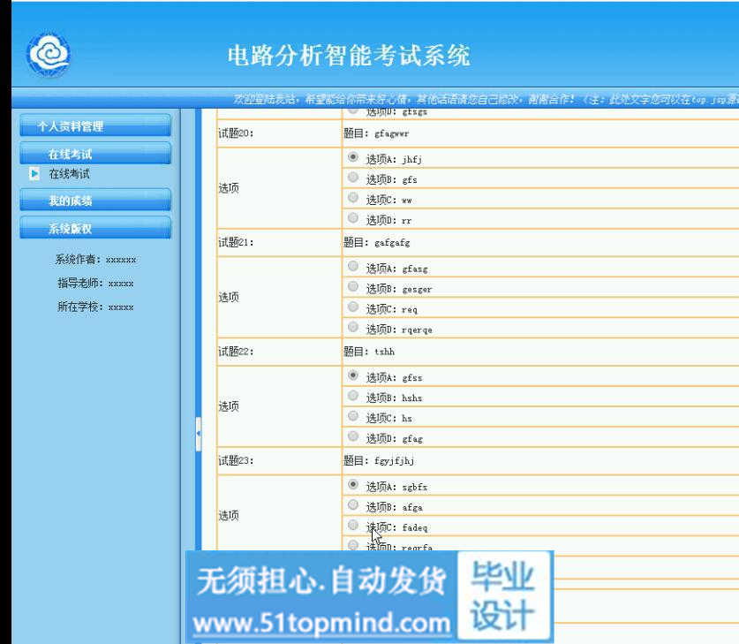Image resolution: width=739 pixels, height=644 pixels.
Task: Collapse sidebar using the splitter arrow handle
Action: click(x=198, y=434)
